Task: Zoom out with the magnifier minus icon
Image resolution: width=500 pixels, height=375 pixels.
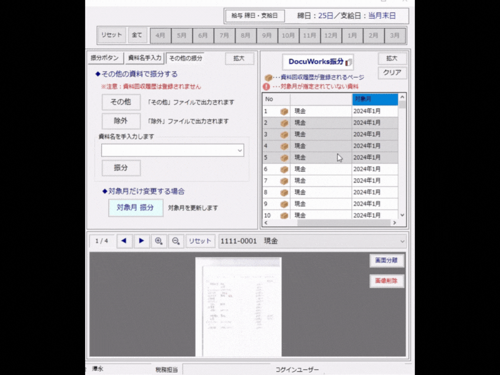Action: point(176,241)
